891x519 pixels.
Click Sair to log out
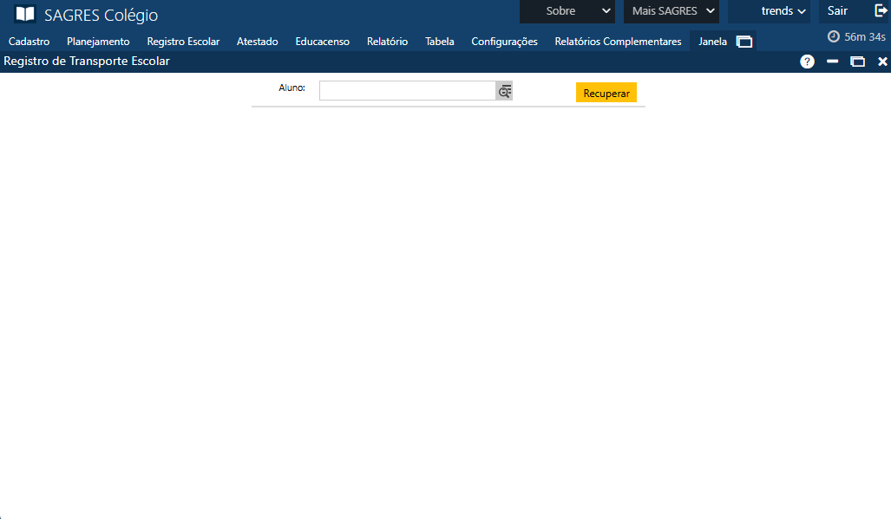(836, 10)
